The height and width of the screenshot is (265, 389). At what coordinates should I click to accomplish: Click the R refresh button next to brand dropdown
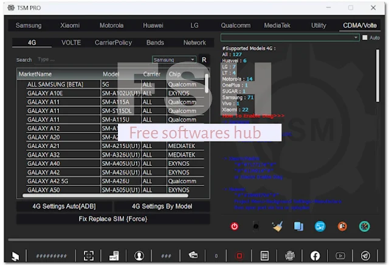204,60
